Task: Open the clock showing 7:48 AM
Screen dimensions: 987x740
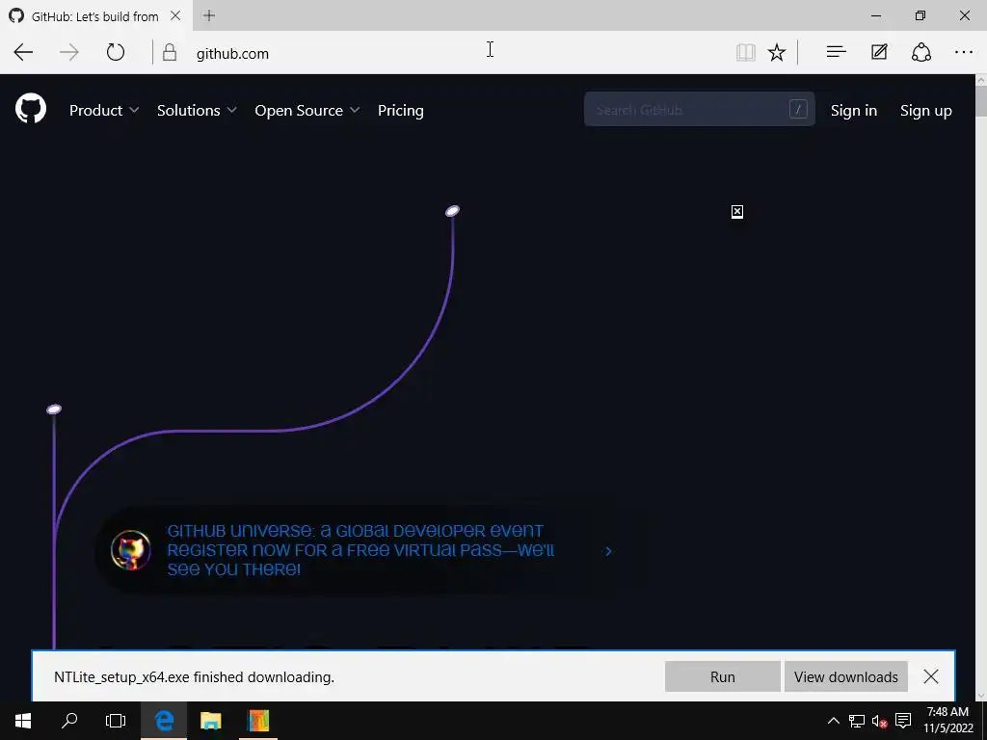Action: 947,721
